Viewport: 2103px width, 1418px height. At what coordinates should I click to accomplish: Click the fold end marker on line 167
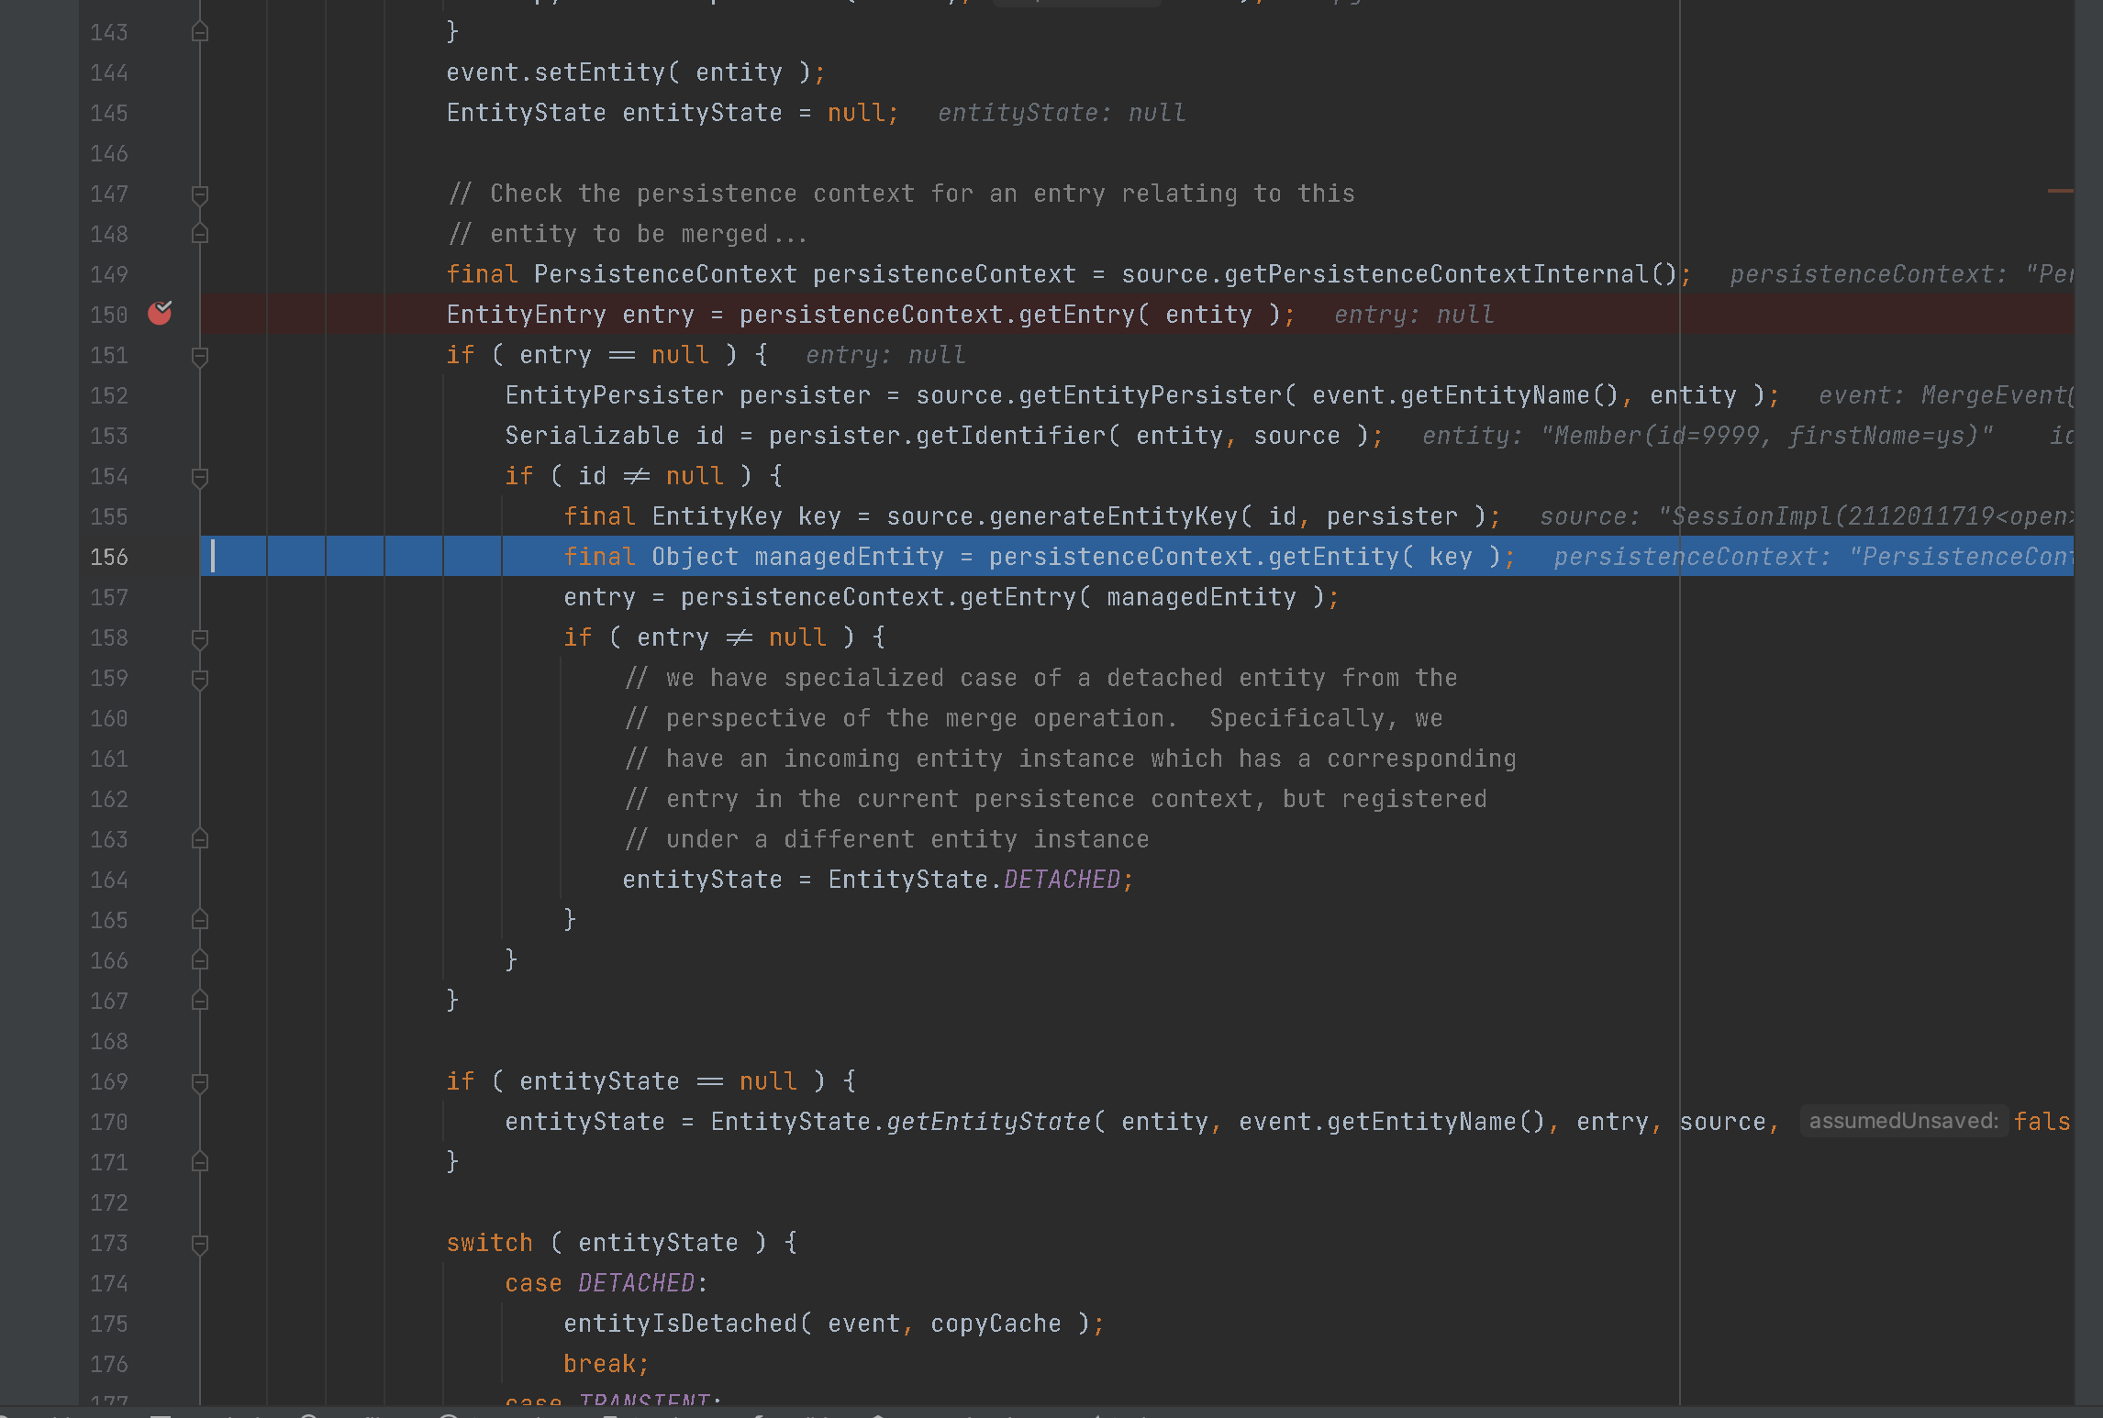pyautogui.click(x=199, y=1001)
